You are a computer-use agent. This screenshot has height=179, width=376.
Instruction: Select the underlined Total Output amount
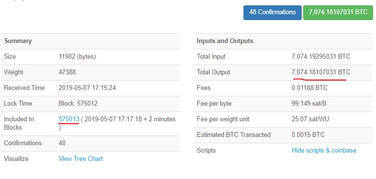321,72
